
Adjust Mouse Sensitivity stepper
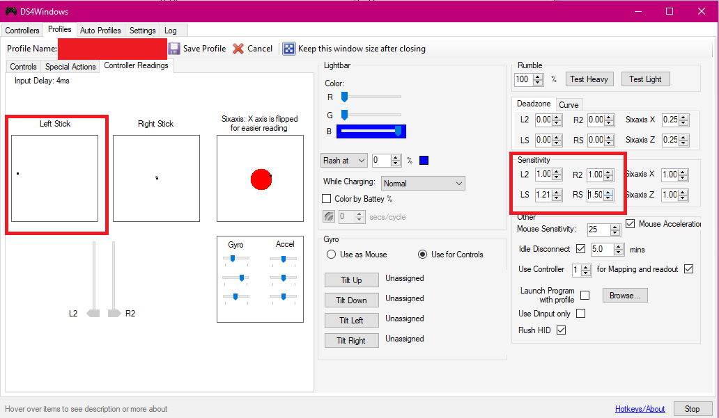pyautogui.click(x=615, y=230)
